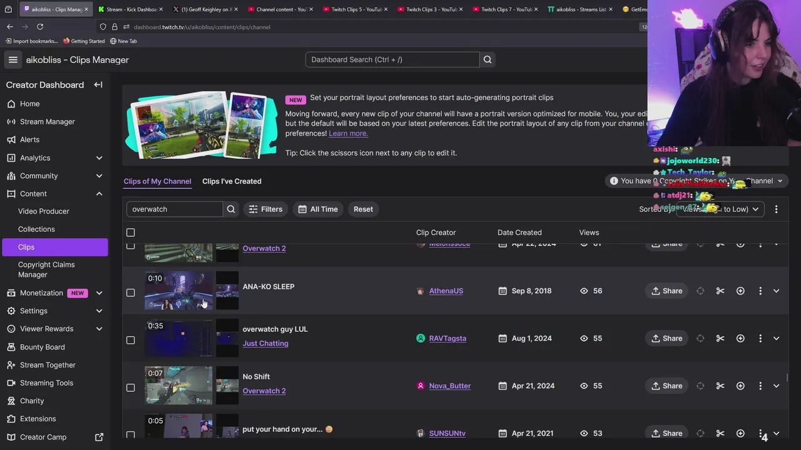Open Creator Camp external link icon
801x450 pixels.
click(99, 437)
